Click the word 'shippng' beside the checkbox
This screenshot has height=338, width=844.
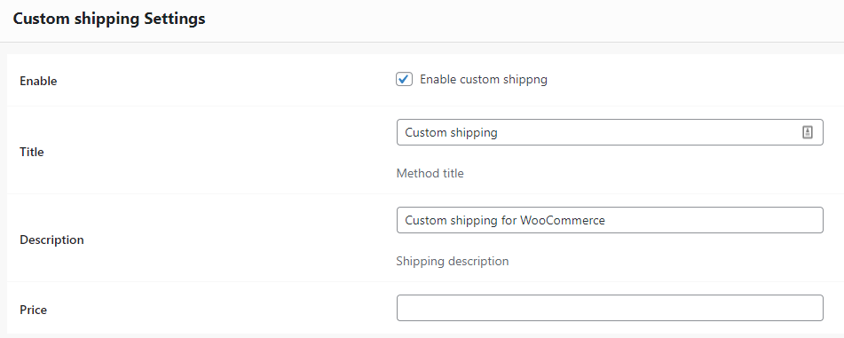point(525,80)
